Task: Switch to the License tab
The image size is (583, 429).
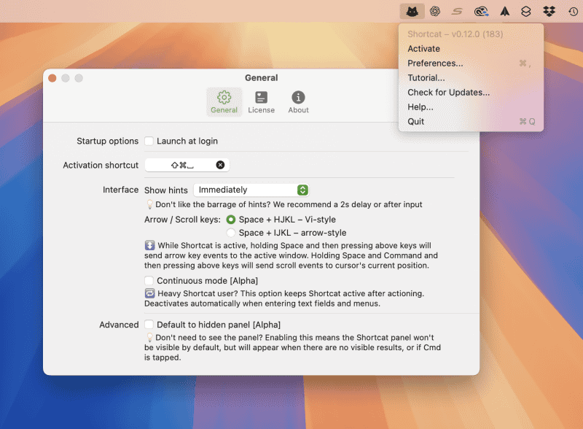Action: coord(262,102)
